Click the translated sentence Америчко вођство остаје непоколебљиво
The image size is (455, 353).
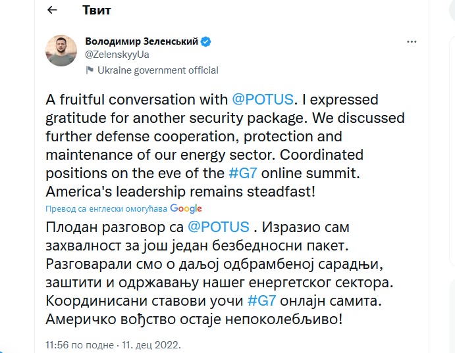pyautogui.click(x=195, y=320)
